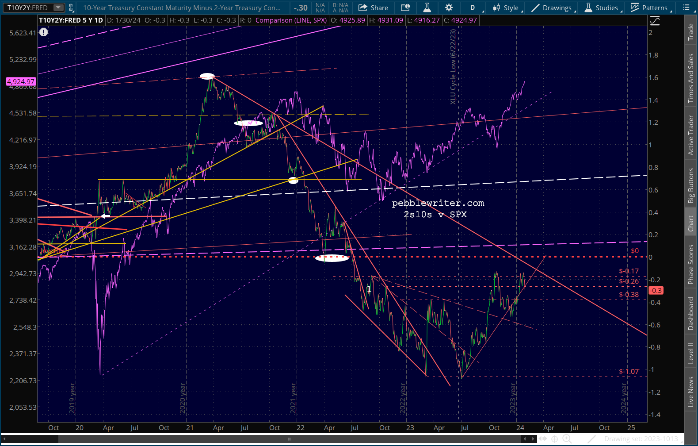Click the 5,623.41 left axis value
Viewport: 698px width, 446px height.
pyautogui.click(x=23, y=33)
